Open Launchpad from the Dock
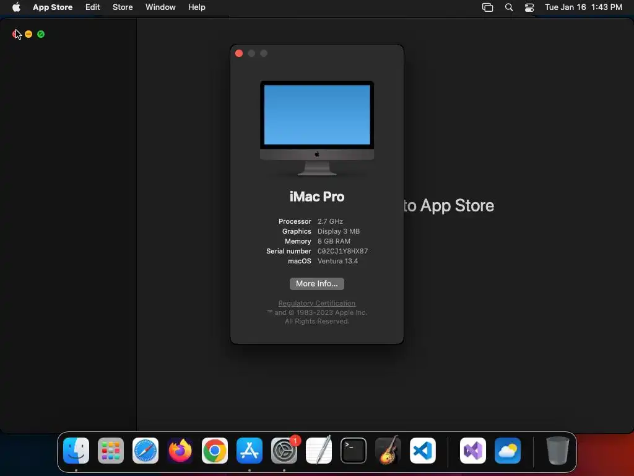The height and width of the screenshot is (476, 634). 111,451
